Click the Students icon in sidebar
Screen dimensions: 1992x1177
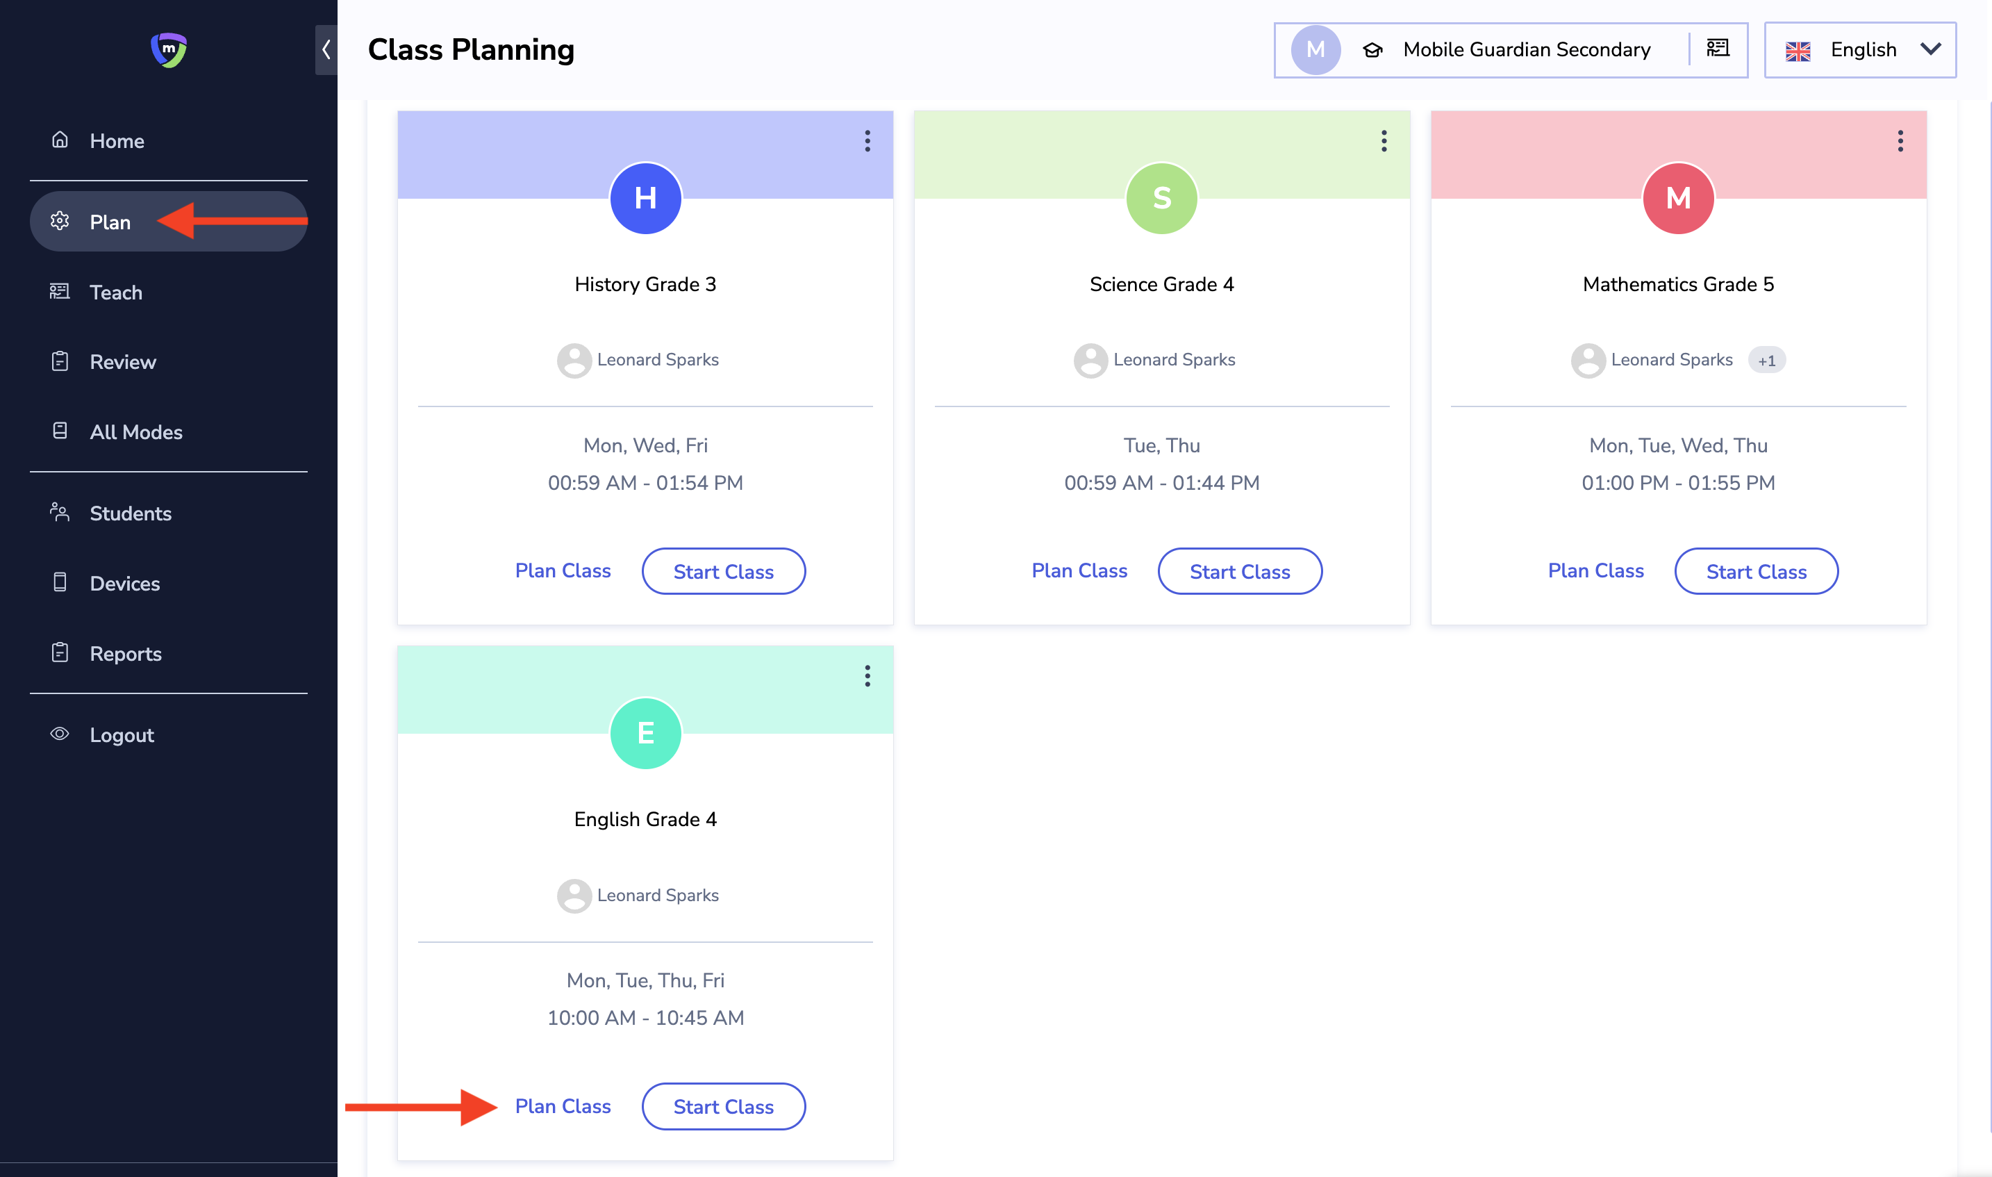(x=60, y=512)
